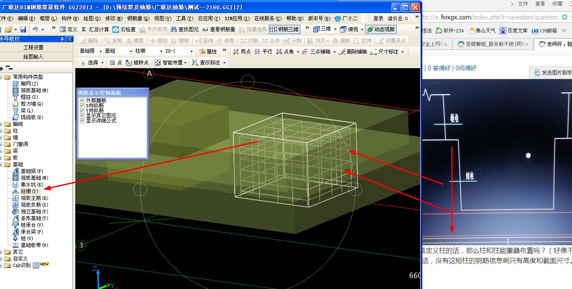This screenshot has width=572, height=289.
Task: Select 两点 two-point axis tool
Action: click(242, 51)
